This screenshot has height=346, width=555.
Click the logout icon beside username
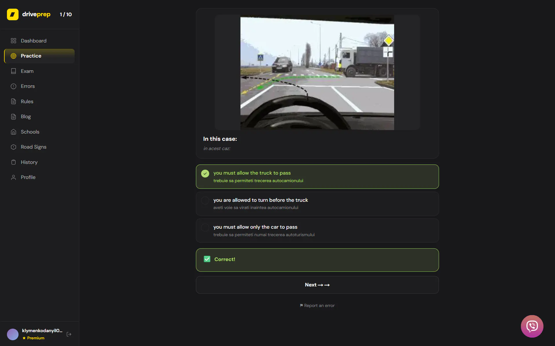[x=69, y=334]
